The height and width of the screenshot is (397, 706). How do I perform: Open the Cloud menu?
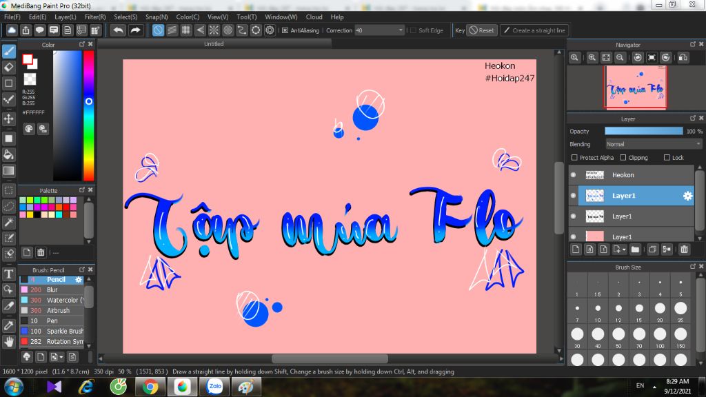click(314, 17)
